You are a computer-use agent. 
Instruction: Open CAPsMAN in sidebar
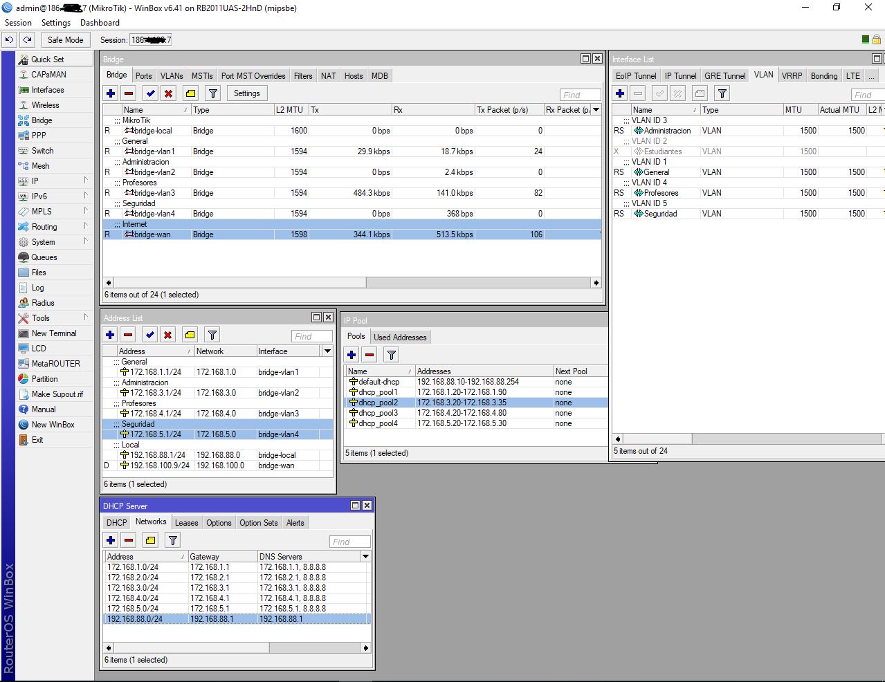(55, 75)
